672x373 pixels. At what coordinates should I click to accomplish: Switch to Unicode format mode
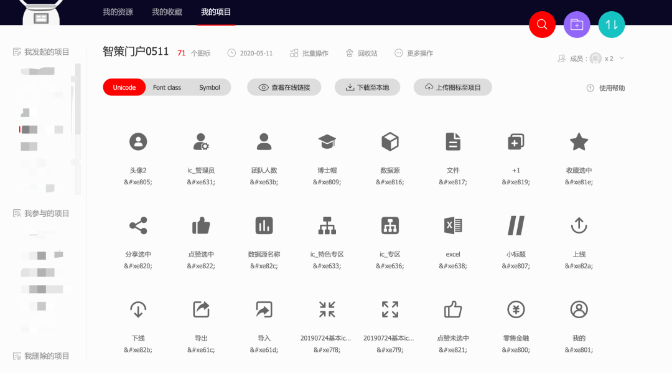point(124,88)
